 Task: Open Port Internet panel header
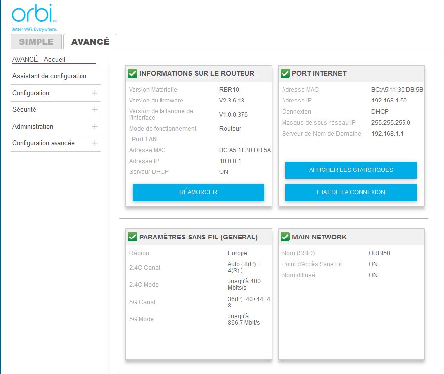click(319, 74)
